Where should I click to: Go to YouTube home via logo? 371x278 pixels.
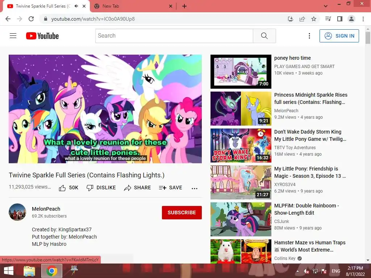tap(42, 36)
